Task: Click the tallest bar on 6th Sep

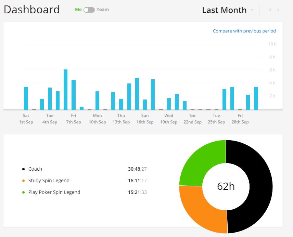Action: (x=66, y=90)
